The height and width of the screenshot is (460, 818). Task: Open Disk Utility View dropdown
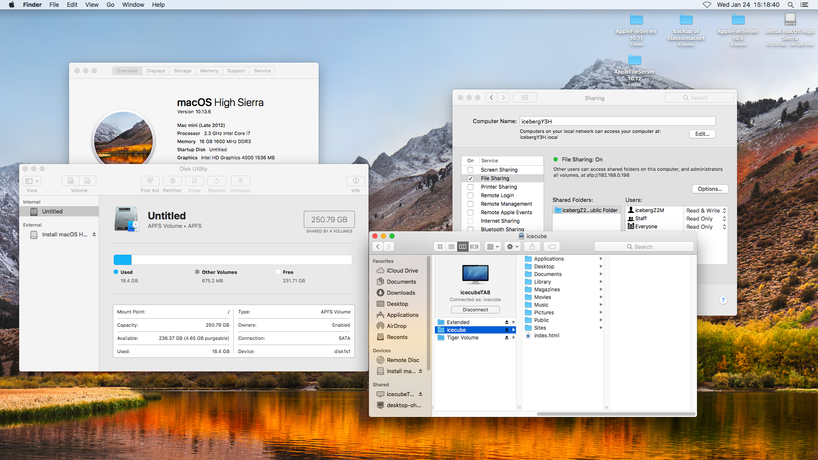pyautogui.click(x=32, y=181)
